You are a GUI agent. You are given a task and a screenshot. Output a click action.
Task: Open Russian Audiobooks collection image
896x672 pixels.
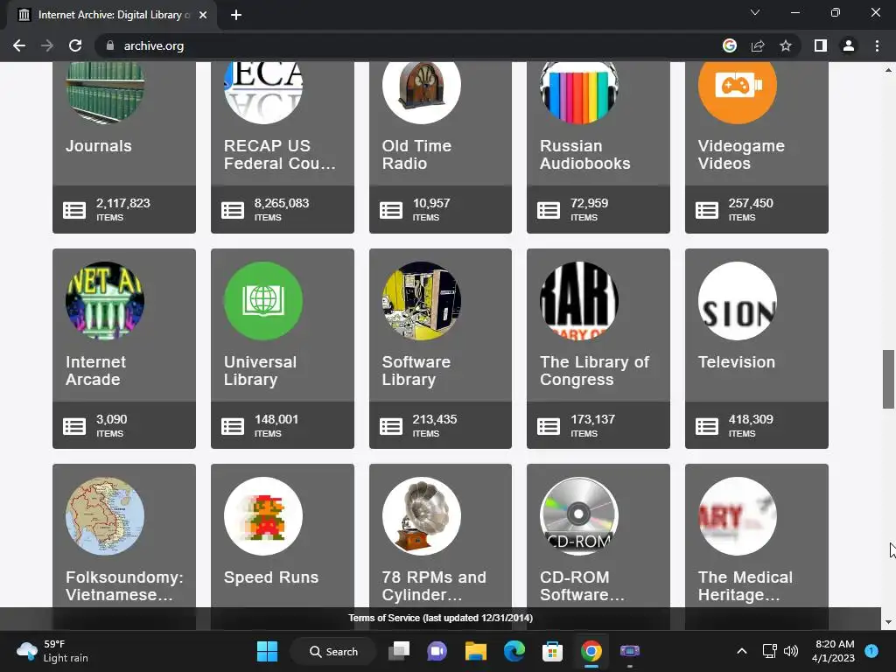(x=579, y=93)
